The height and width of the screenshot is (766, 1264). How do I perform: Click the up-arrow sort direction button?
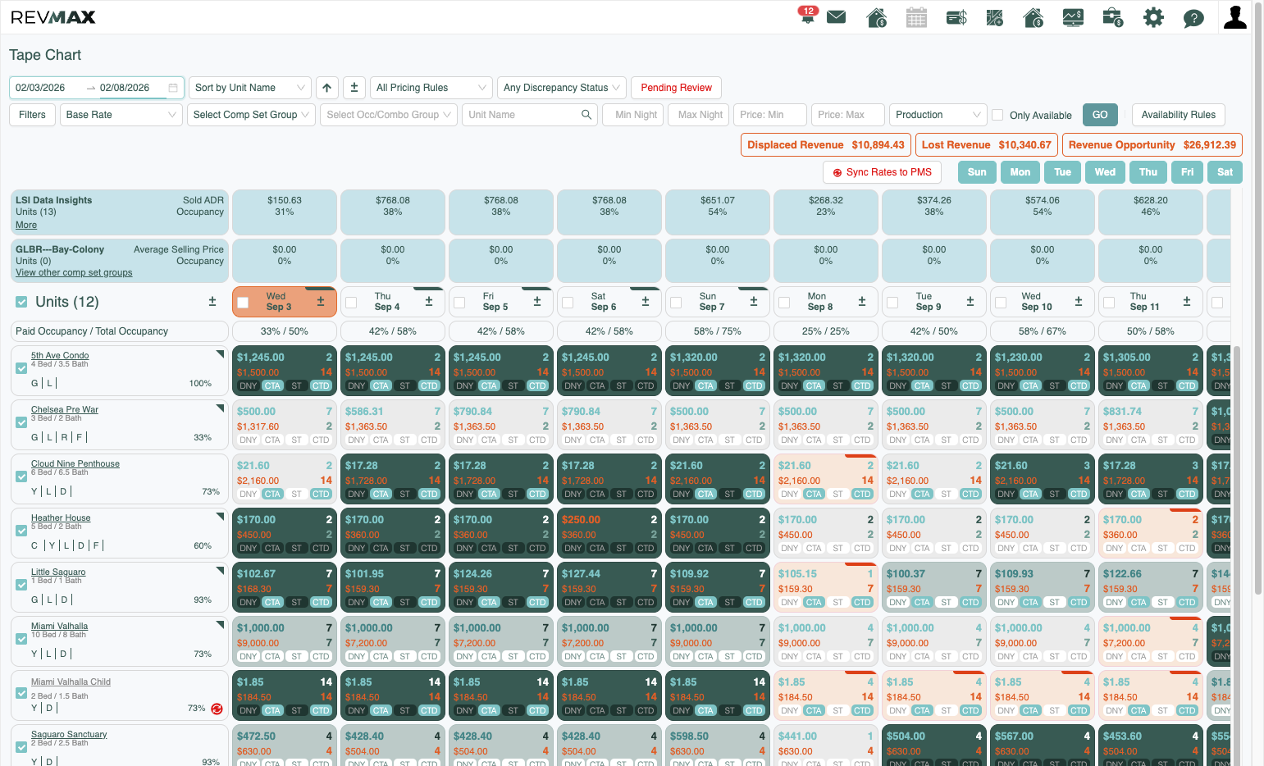coord(327,88)
